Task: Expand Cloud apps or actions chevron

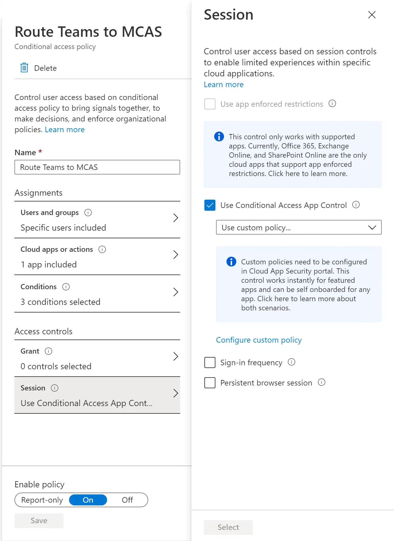Action: coord(176,255)
